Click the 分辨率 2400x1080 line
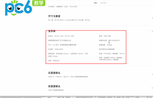 tap(56, 49)
